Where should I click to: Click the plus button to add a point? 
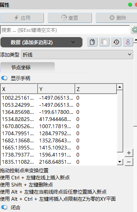click(129, 153)
